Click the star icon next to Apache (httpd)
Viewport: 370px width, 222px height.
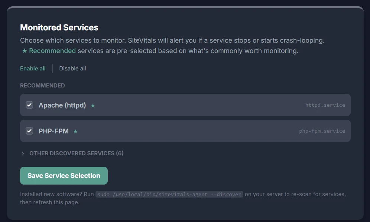tap(92, 105)
